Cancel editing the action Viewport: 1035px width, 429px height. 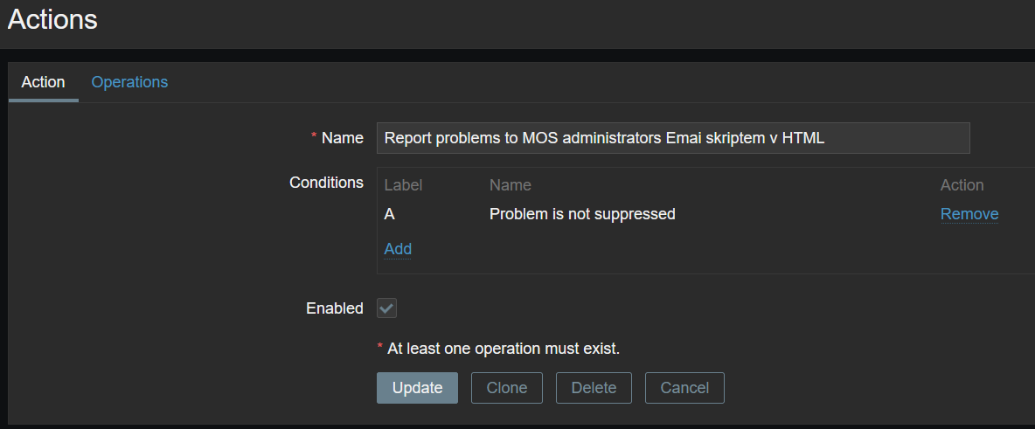pyautogui.click(x=684, y=388)
